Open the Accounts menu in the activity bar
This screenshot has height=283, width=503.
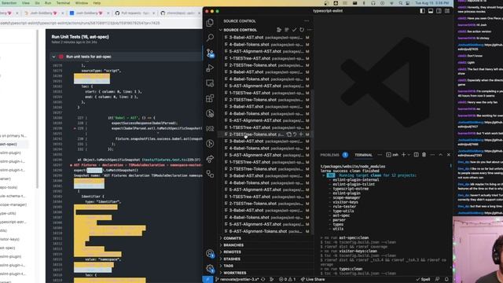[210, 253]
